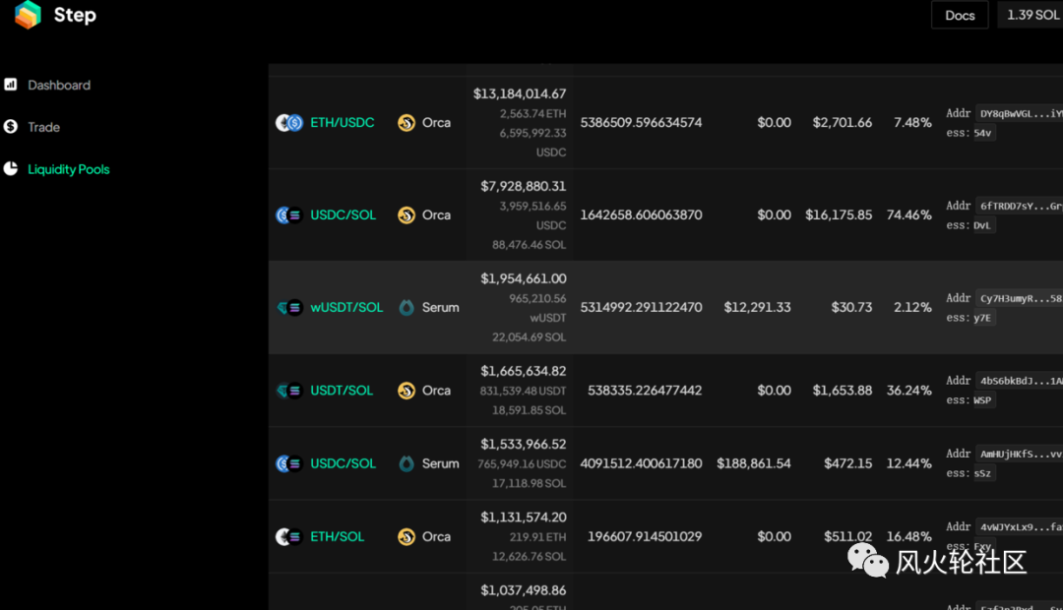Click the ETH/SOL token pair icon
The image size is (1063, 610).
click(x=289, y=537)
